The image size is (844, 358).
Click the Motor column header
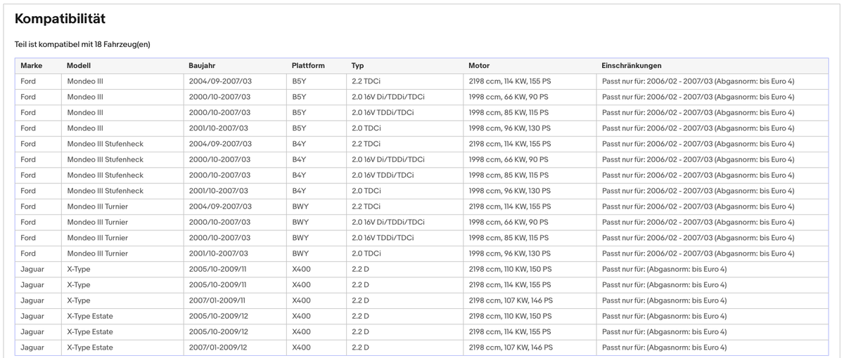479,65
